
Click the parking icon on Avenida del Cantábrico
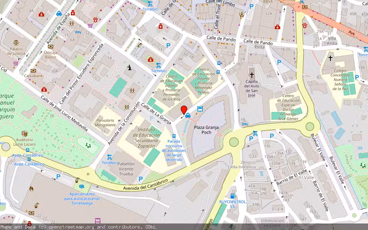coord(140,179)
